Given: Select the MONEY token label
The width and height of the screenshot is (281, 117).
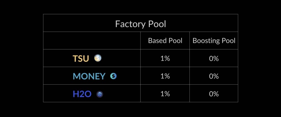Looking at the screenshot, I should point(89,76).
